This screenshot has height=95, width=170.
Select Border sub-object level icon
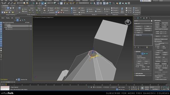point(142,54)
